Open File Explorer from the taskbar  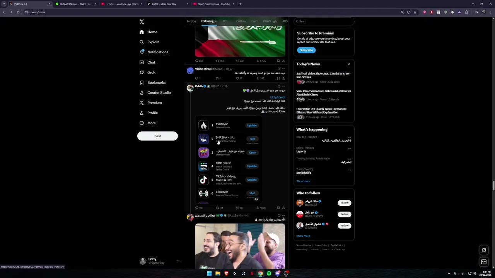[x=218, y=273]
